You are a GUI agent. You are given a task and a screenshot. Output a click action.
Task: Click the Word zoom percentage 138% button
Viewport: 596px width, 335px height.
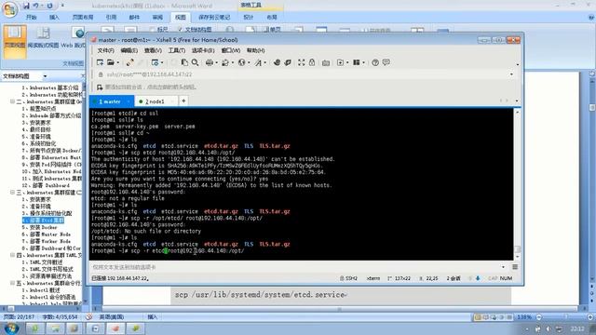[523, 316]
